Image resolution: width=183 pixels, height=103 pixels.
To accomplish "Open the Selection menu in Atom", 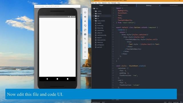I will [x=104, y=3].
